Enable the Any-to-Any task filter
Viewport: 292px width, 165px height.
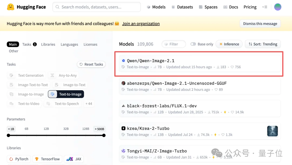pyautogui.click(x=64, y=75)
